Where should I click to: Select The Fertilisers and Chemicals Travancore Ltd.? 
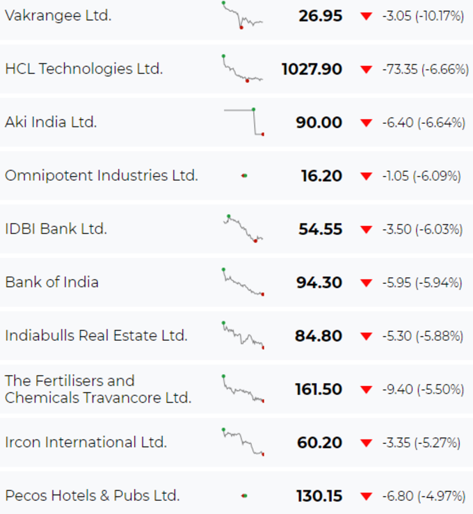click(x=98, y=389)
